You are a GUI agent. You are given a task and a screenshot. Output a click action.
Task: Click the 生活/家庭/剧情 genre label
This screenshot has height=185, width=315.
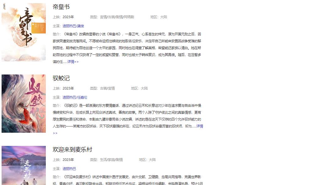[111, 160]
